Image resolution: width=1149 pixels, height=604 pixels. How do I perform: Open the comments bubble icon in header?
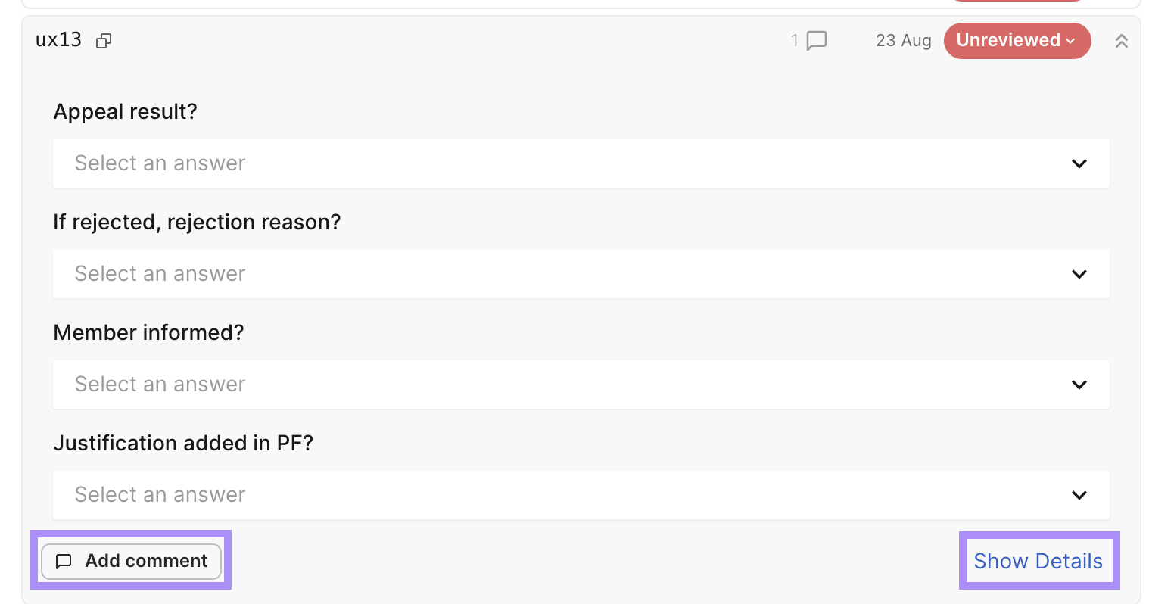click(817, 40)
